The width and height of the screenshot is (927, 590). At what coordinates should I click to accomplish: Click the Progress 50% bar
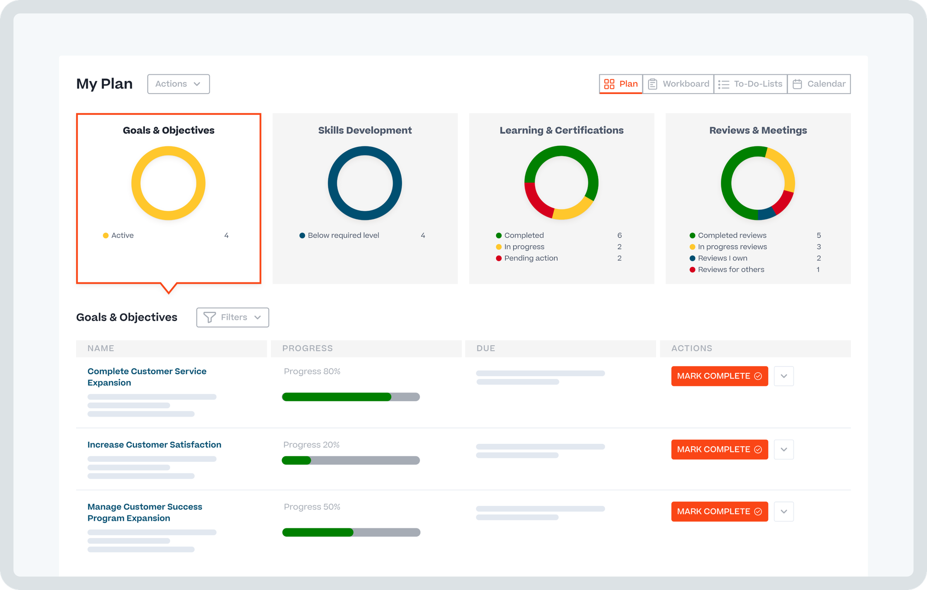[x=351, y=532]
